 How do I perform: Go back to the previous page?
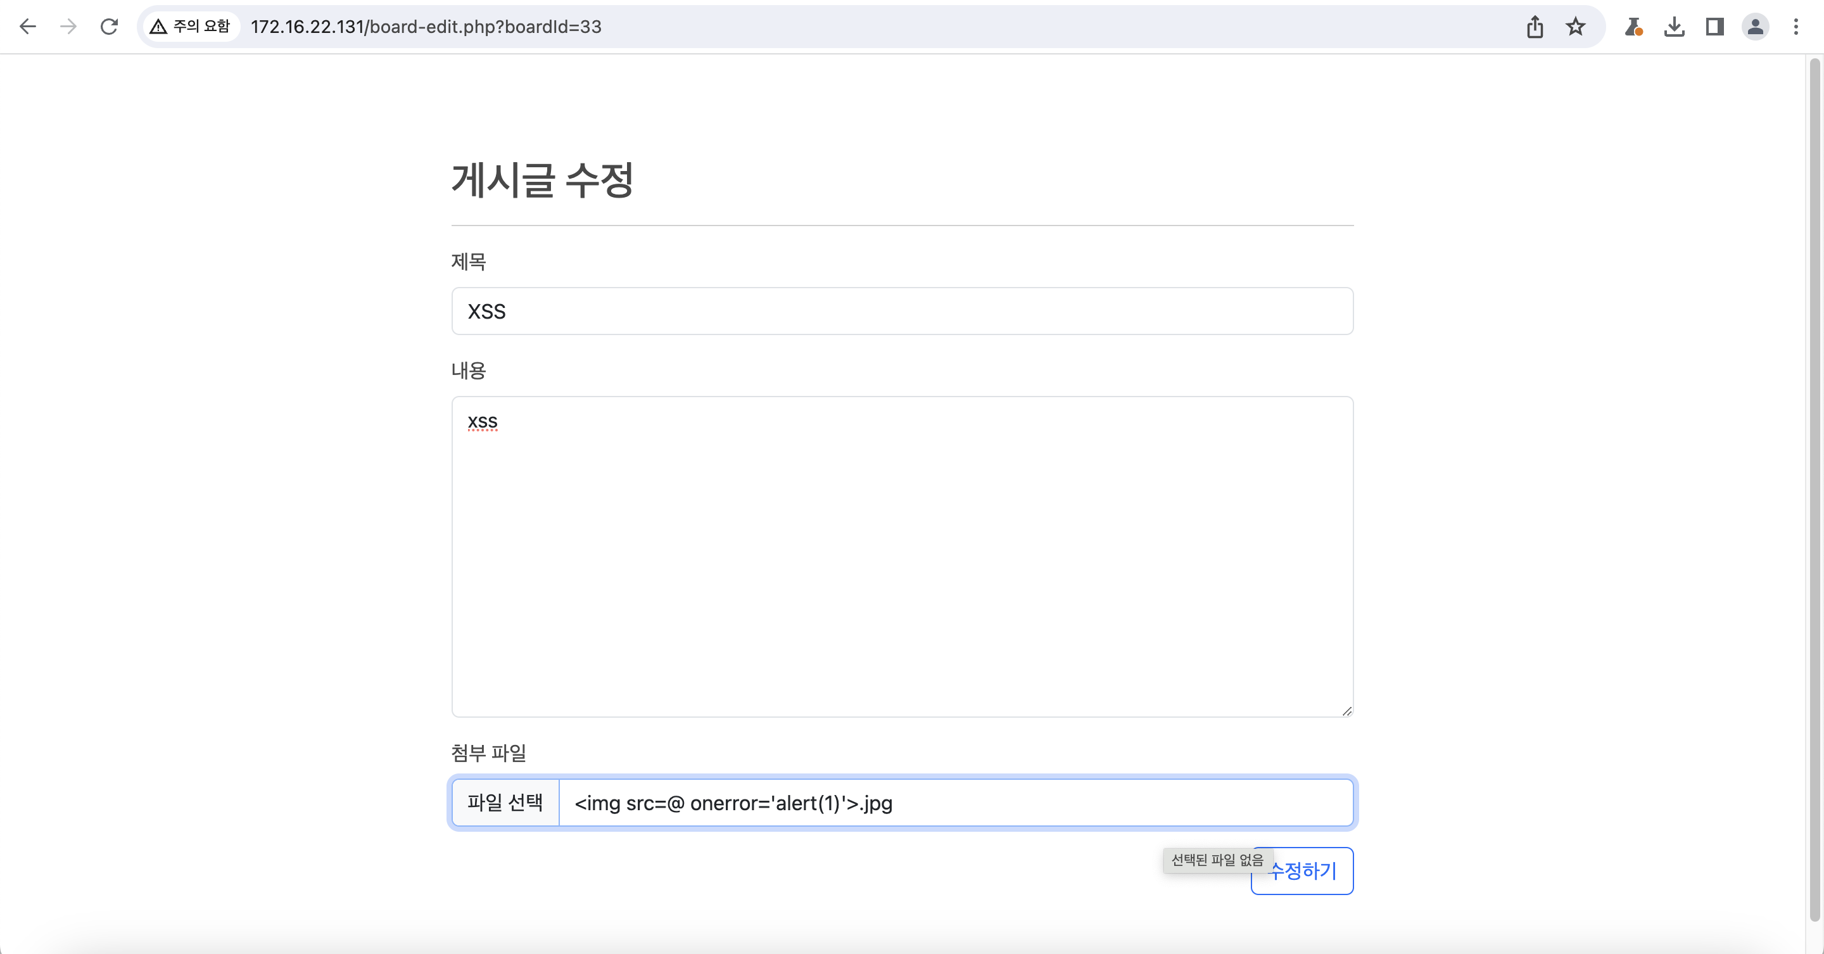pos(28,27)
